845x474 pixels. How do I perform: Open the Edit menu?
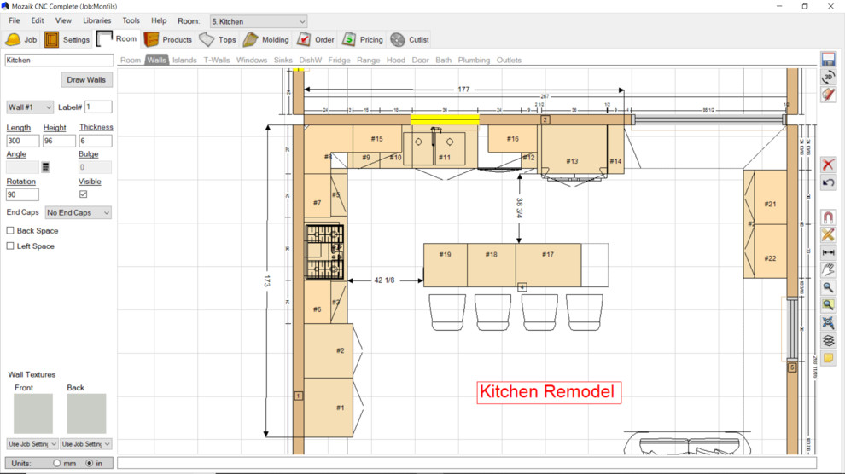(x=38, y=20)
